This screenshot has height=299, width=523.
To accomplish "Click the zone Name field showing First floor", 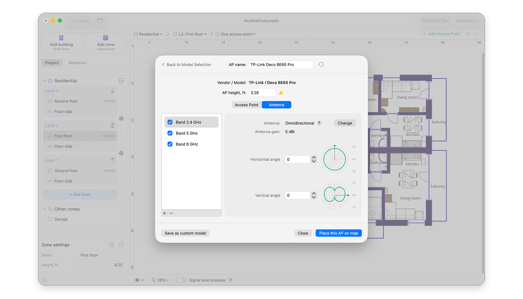I will point(101,255).
